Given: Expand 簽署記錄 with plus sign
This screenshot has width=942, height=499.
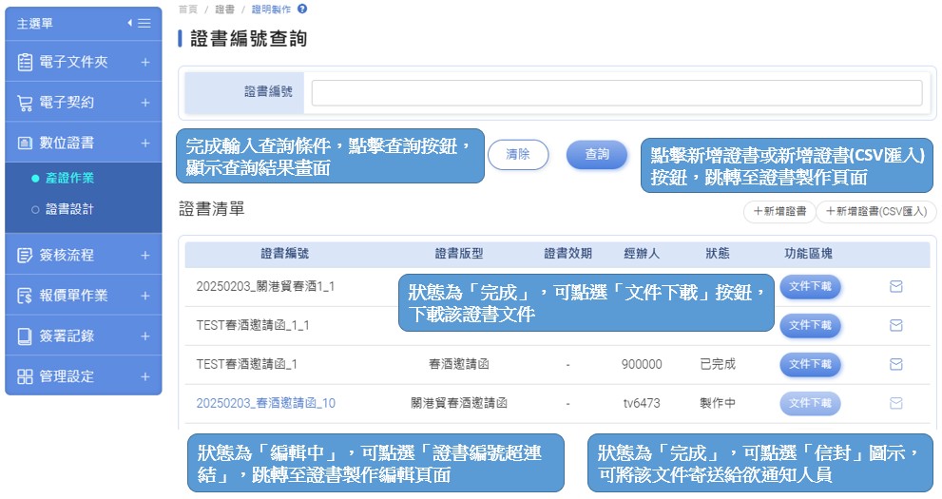Looking at the screenshot, I should (145, 336).
